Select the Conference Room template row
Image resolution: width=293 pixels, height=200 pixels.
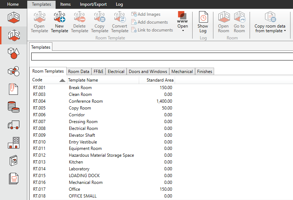[x=86, y=101]
